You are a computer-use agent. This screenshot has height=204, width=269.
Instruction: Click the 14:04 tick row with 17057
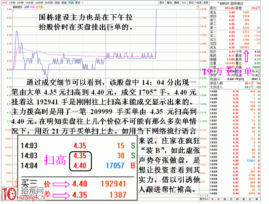click(x=235, y=161)
